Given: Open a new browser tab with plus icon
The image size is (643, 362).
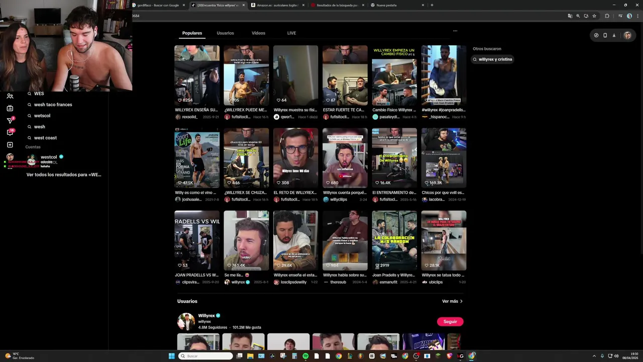Looking at the screenshot, I should [432, 5].
